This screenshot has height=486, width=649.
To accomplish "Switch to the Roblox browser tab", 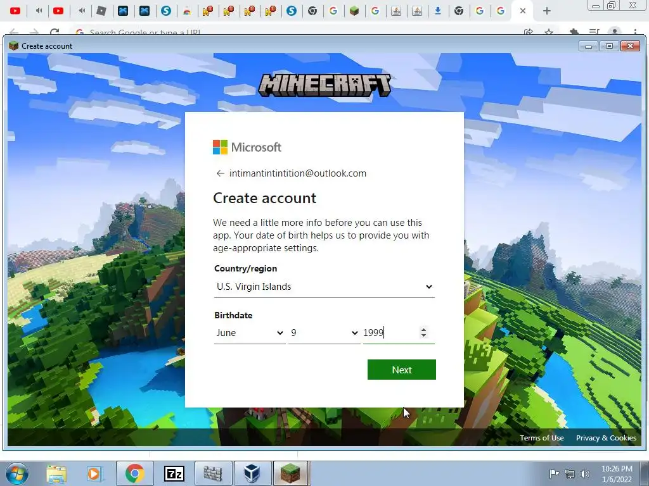I will (101, 11).
